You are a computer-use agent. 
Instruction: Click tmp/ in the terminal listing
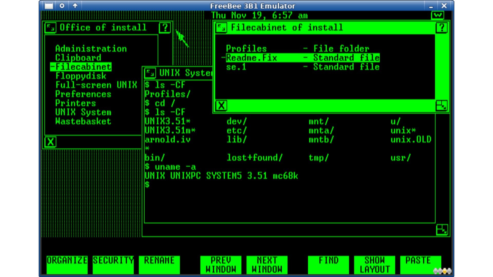coord(318,158)
